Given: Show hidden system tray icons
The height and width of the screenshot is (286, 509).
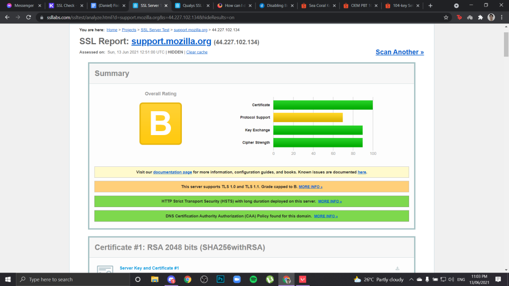Looking at the screenshot, I should (x=411, y=279).
